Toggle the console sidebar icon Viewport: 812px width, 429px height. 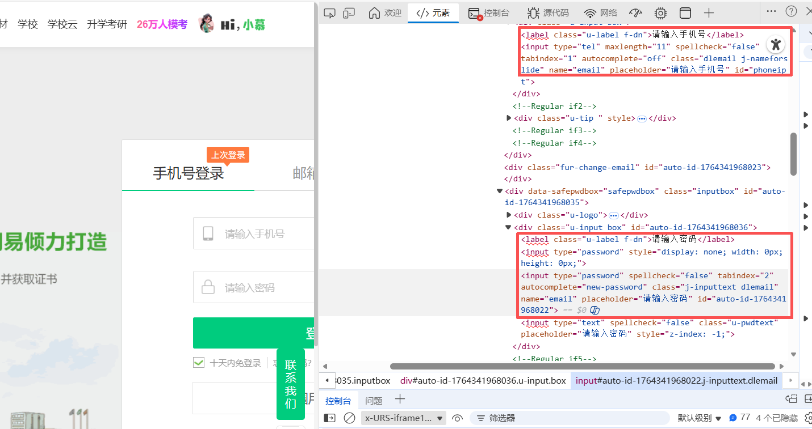pyautogui.click(x=329, y=418)
